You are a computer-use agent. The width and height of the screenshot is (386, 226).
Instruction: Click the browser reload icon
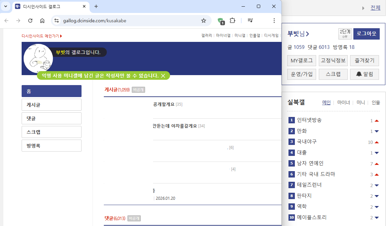pyautogui.click(x=30, y=21)
